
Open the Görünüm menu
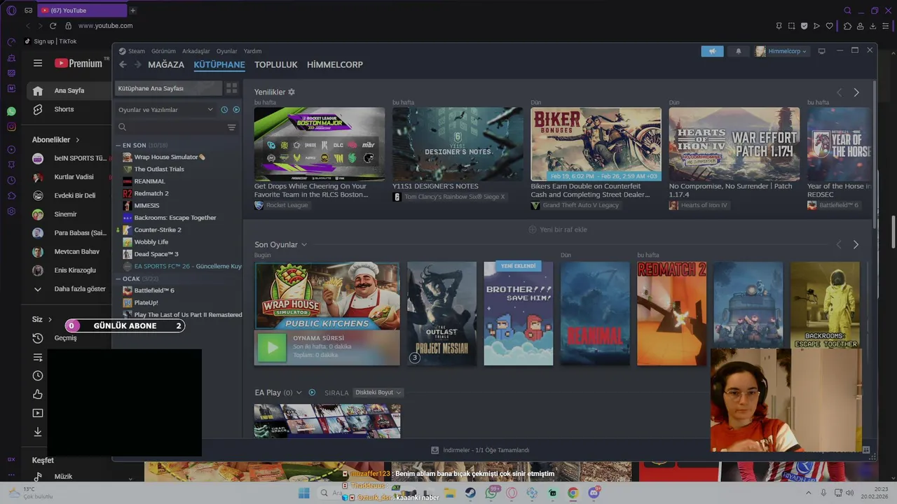click(163, 51)
